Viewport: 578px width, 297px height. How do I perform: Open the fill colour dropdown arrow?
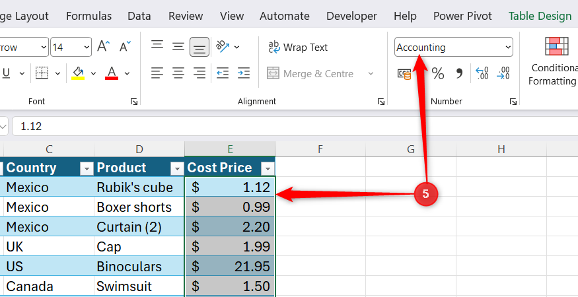93,74
